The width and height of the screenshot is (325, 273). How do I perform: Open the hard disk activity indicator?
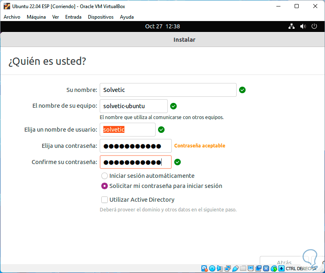(204, 269)
